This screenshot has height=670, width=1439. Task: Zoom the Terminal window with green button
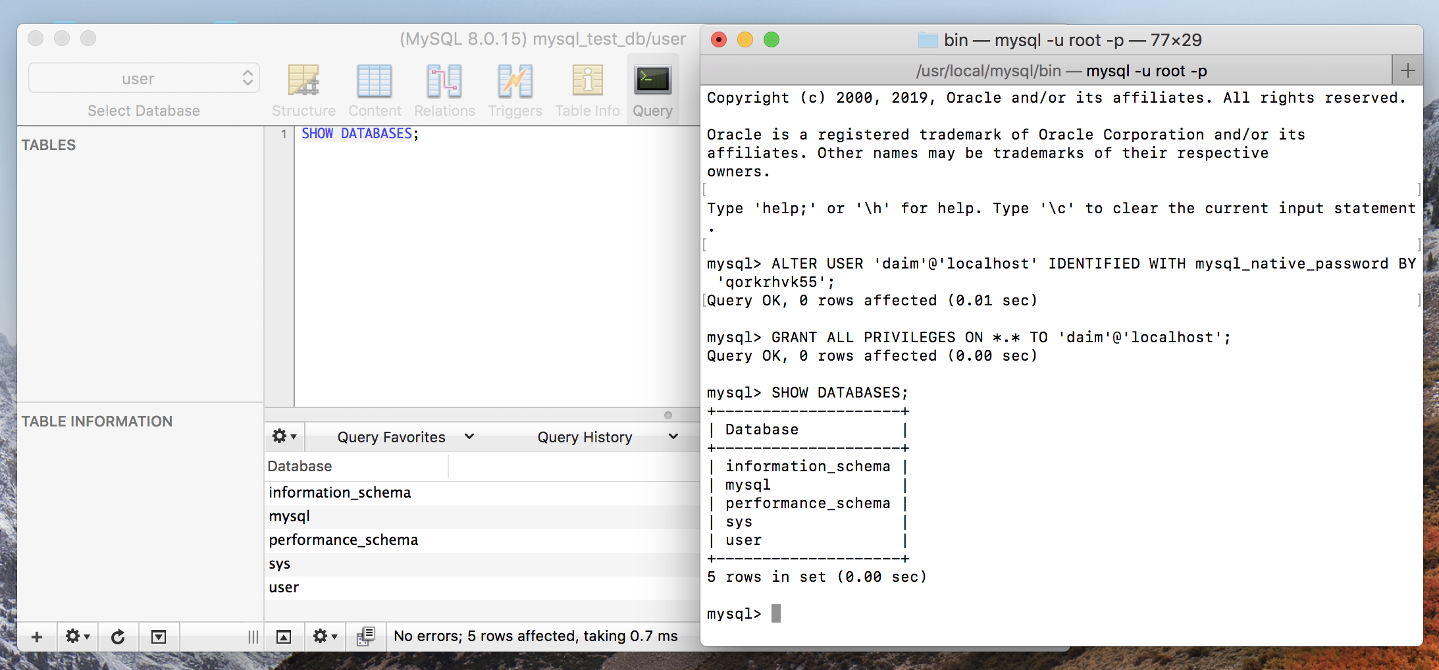tap(772, 40)
